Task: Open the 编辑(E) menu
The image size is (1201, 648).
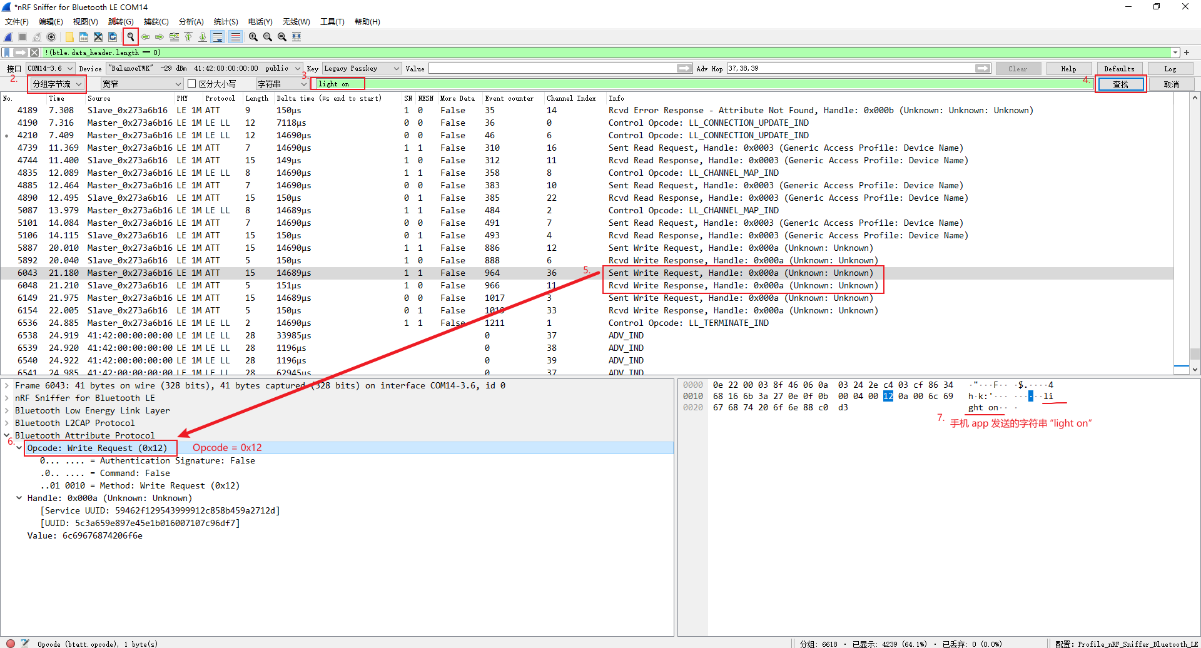Action: tap(51, 22)
